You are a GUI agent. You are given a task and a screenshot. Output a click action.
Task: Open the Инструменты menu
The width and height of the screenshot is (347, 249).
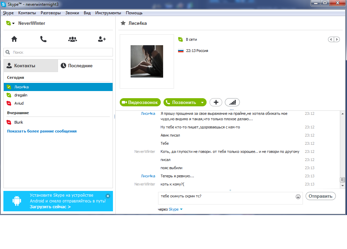tap(108, 13)
